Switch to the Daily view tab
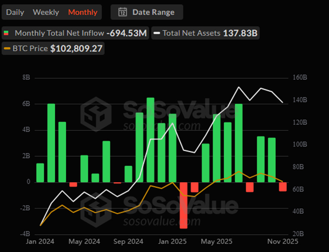 15,12
